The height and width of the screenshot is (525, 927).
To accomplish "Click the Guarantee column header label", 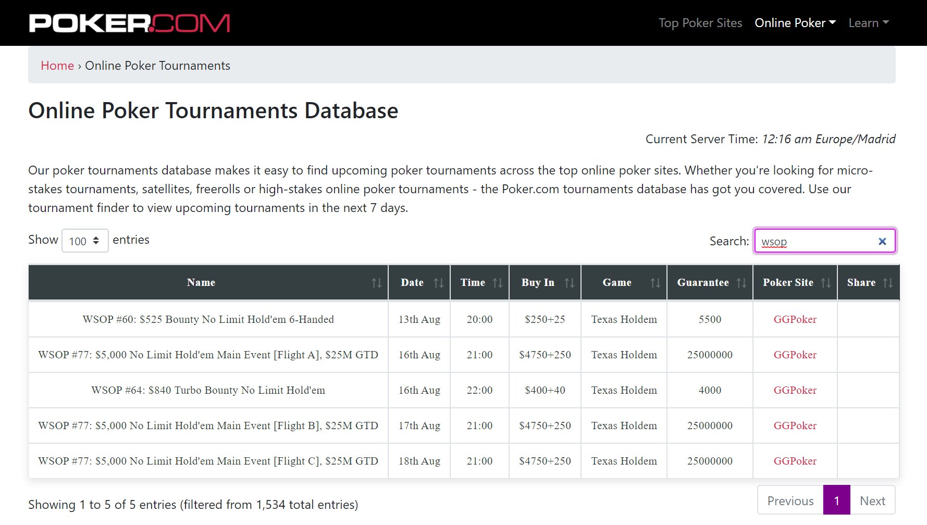I will [x=703, y=282].
